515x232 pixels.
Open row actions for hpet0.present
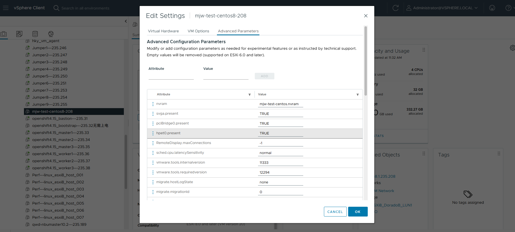153,133
